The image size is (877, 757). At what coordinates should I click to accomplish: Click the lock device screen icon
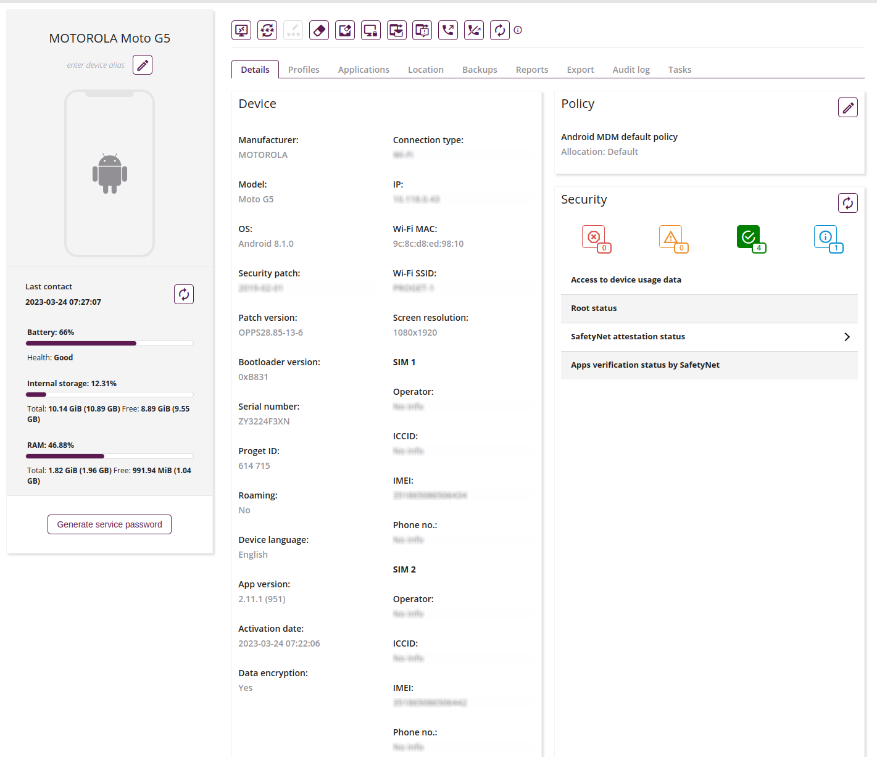pyautogui.click(x=371, y=30)
